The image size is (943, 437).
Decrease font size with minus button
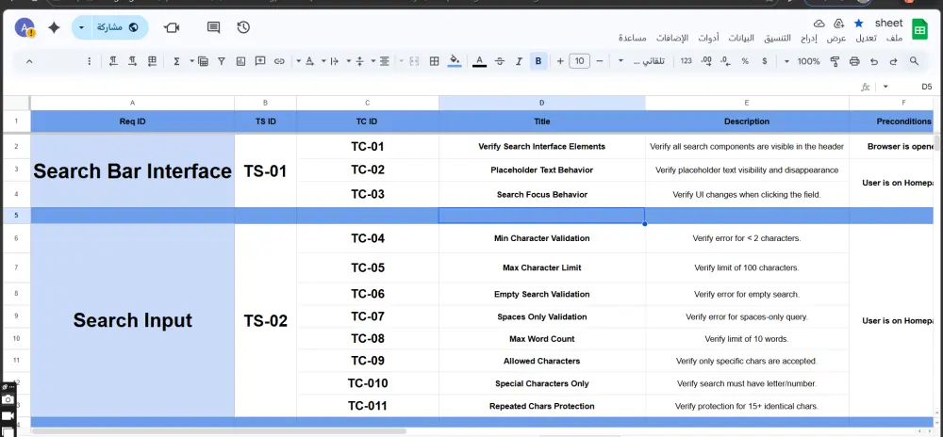coord(599,61)
